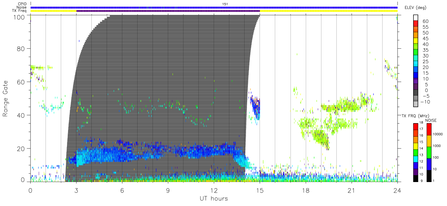Click x-axis tick label "24"
Screen dimensions: 447x206
[x=397, y=190]
